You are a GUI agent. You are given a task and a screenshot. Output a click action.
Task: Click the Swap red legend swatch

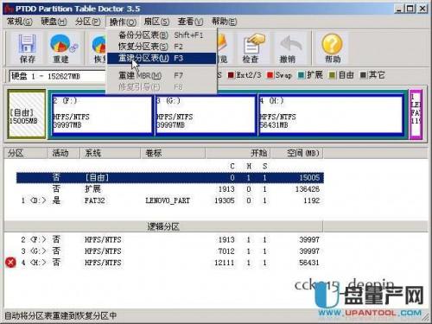pyautogui.click(x=270, y=75)
